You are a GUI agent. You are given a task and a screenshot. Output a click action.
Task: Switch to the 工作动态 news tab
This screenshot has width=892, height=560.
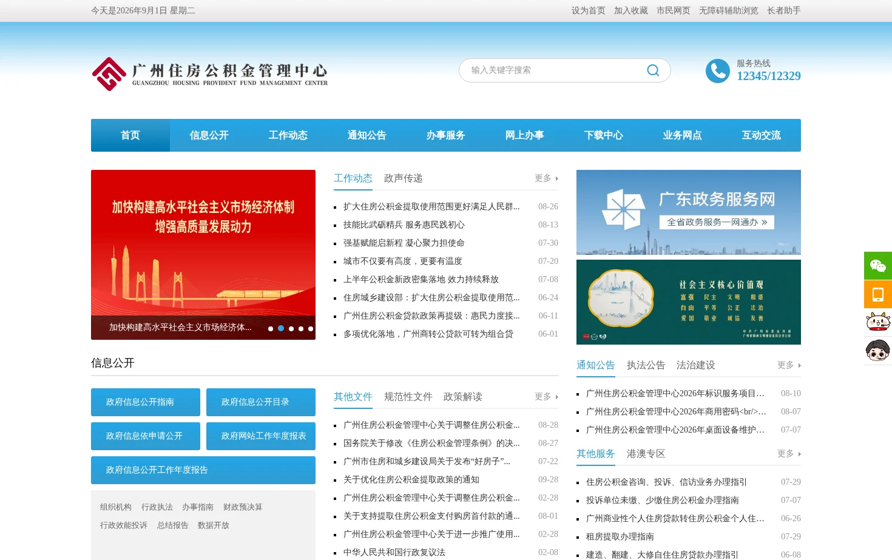[x=353, y=178]
